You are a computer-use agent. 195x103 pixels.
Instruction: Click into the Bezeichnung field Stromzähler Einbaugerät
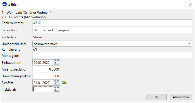(112, 30)
